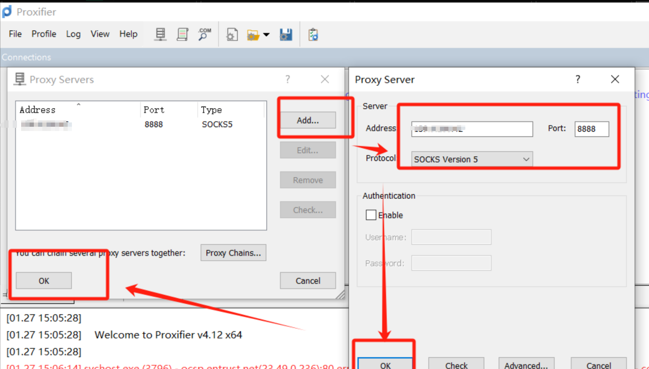Click the svchost.exe red log entry
The image size is (649, 369).
click(x=178, y=366)
